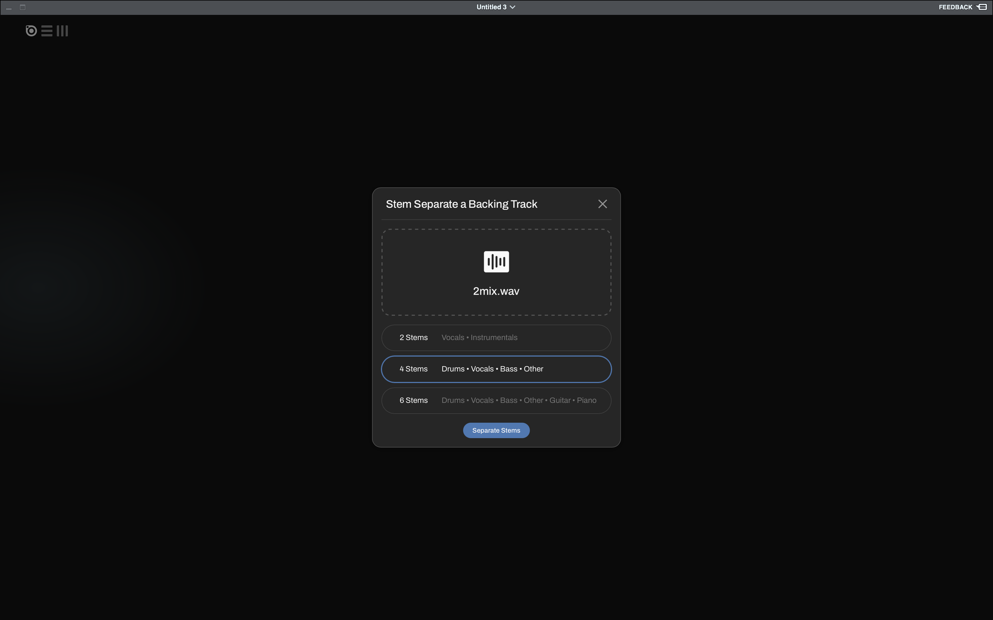This screenshot has height=620, width=993.
Task: Click the white waveform audio file icon
Action: (496, 262)
